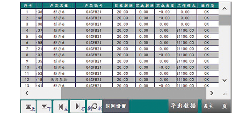247x116 pixels.
Task: Click the :36 time cell in row 1
Action: (39, 12)
